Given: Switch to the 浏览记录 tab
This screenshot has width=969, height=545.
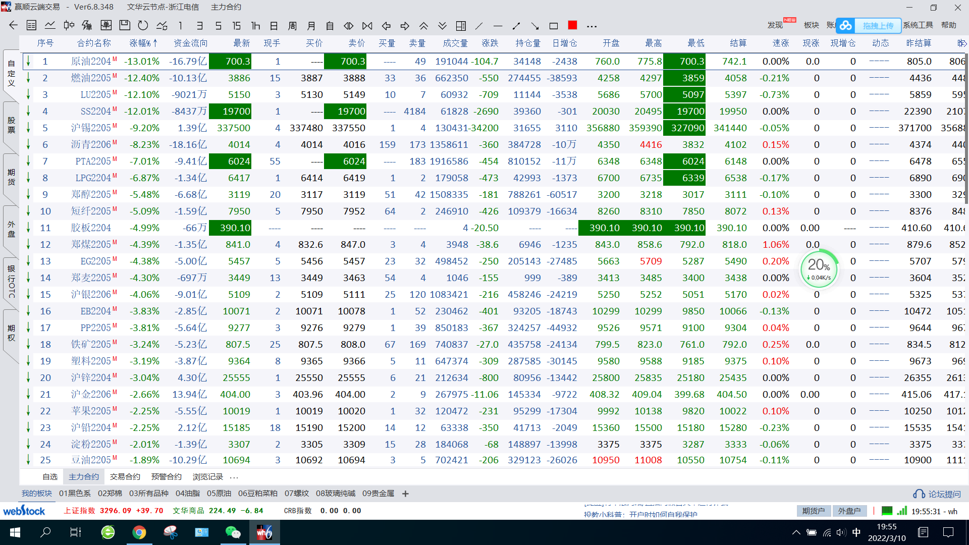Looking at the screenshot, I should point(208,476).
